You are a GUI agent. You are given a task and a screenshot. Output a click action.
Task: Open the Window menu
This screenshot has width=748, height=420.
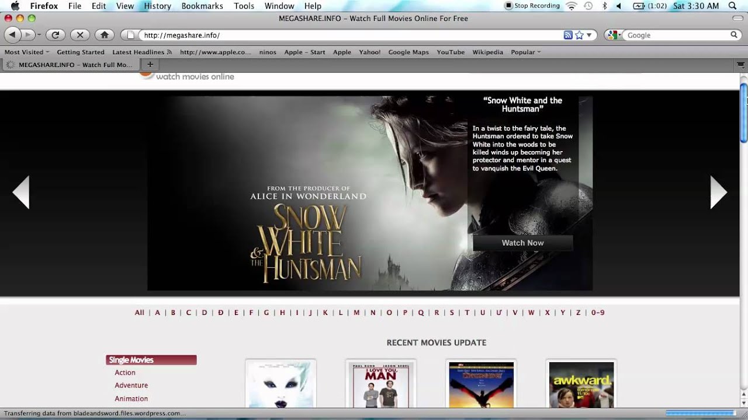point(279,6)
